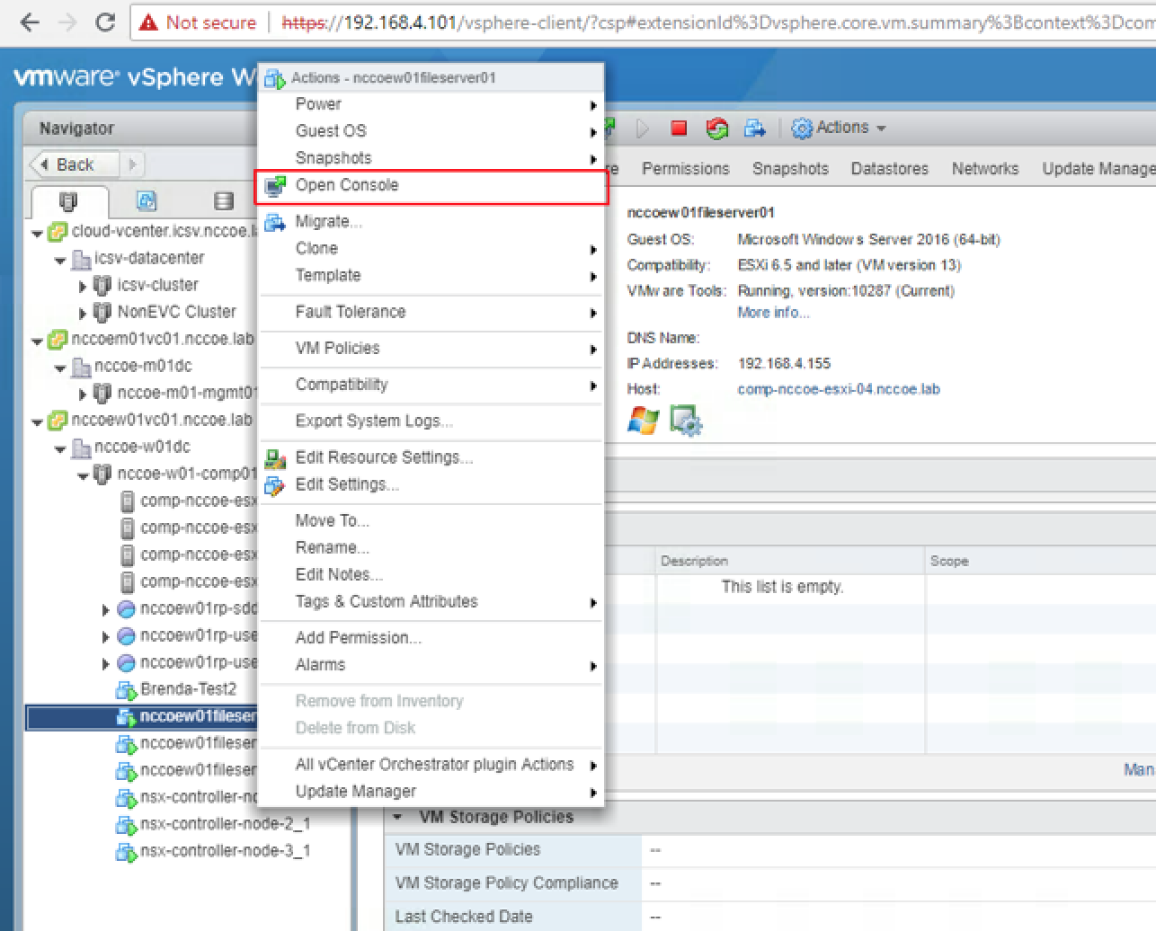Screen dimensions: 1156x931
Task: Click the Not secure warning icon
Action: [x=149, y=22]
